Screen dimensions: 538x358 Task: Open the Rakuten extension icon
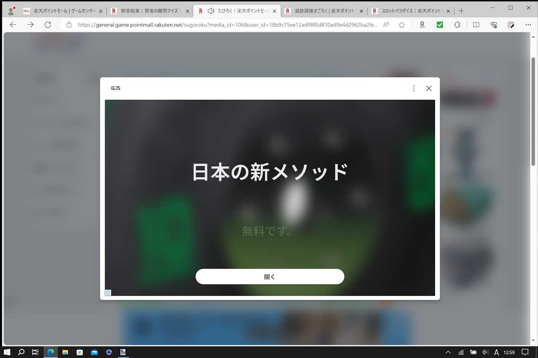[422, 25]
